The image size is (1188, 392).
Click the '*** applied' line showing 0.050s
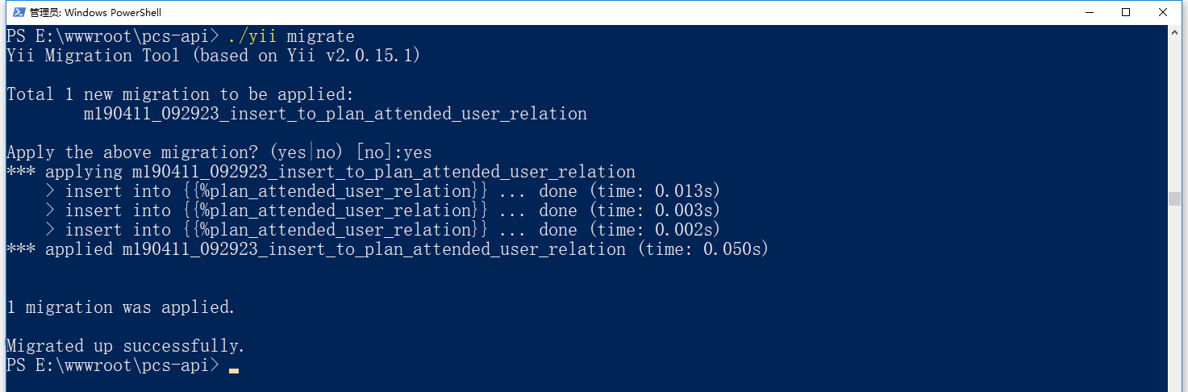pos(387,249)
